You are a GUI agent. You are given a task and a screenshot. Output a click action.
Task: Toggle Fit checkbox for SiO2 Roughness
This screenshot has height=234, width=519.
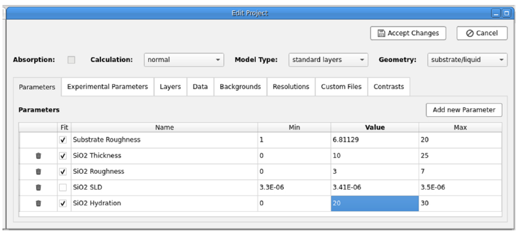pos(63,172)
